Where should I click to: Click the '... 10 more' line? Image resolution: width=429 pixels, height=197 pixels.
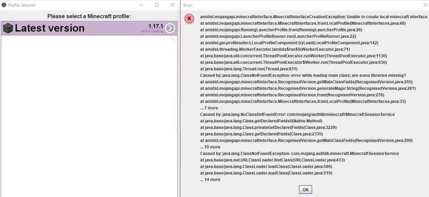(x=210, y=147)
